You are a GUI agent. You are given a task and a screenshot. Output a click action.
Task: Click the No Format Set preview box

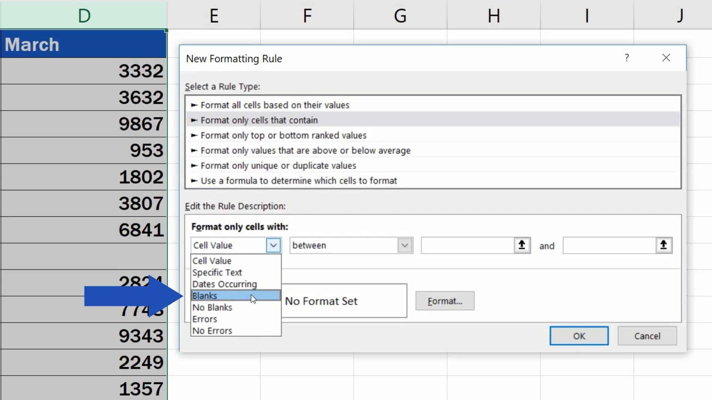(345, 300)
